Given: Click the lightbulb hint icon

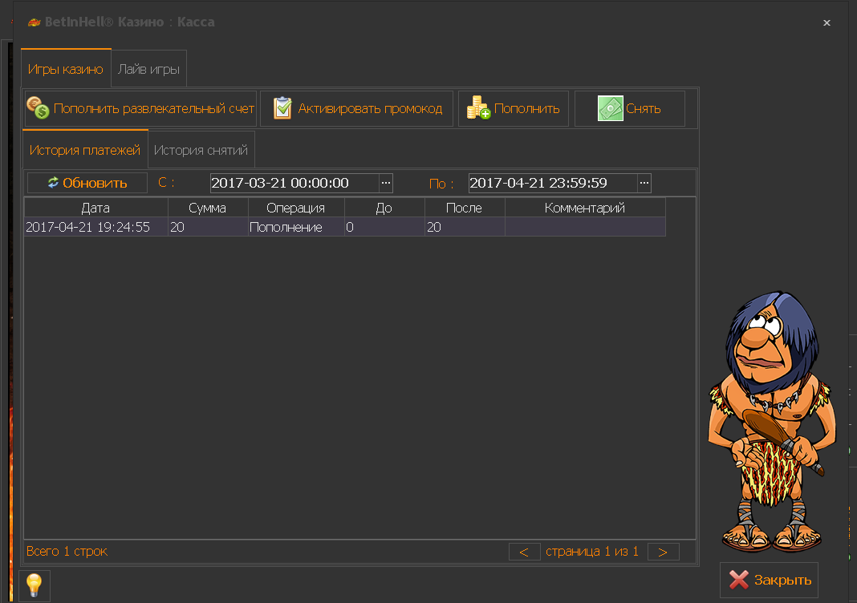Looking at the screenshot, I should [34, 585].
